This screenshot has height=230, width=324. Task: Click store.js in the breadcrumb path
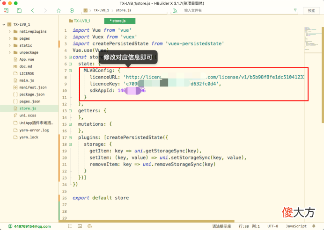click(124, 10)
